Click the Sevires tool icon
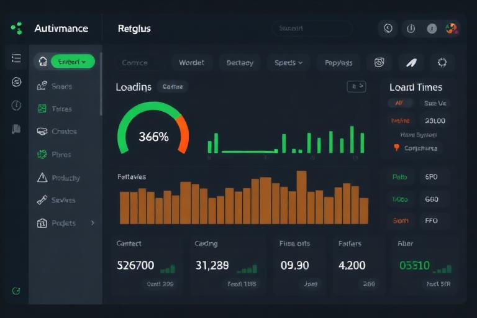 pos(42,200)
